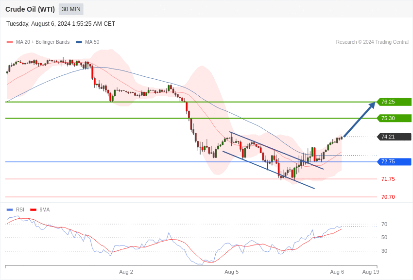Viewport: 413px width, 280px height.
Task: Click the MA 20 + Bollinger Bands legend label
Action: [43, 42]
